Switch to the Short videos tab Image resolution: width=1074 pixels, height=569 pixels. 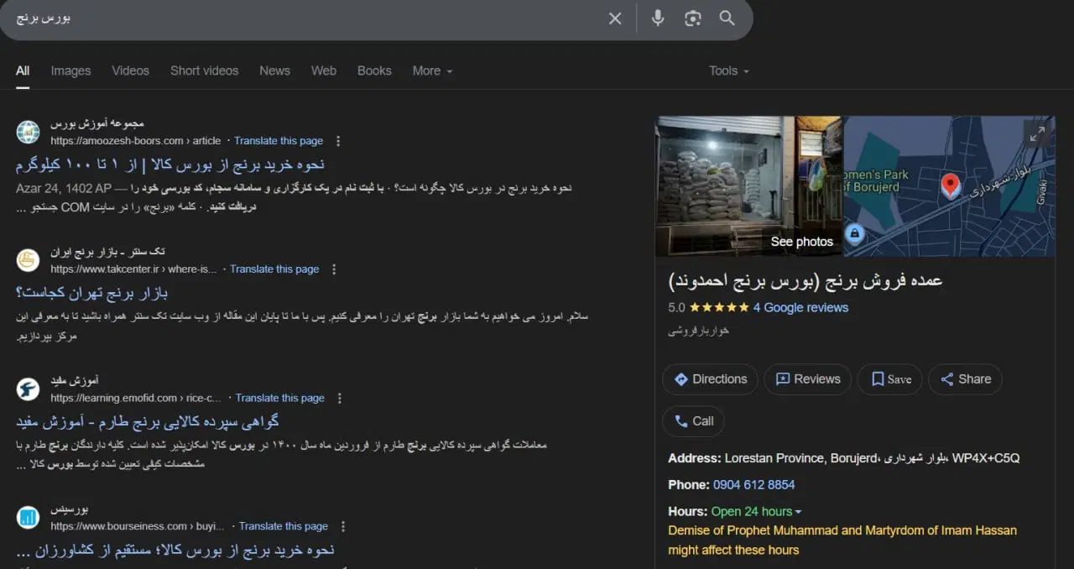coord(204,70)
